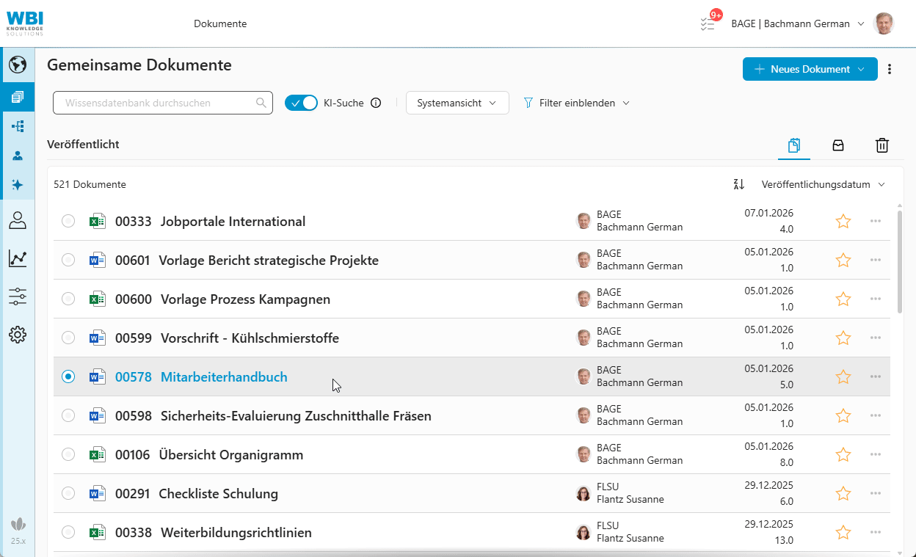Open the AI sparkle feature in sidebar
This screenshot has height=557, width=916.
coord(18,185)
